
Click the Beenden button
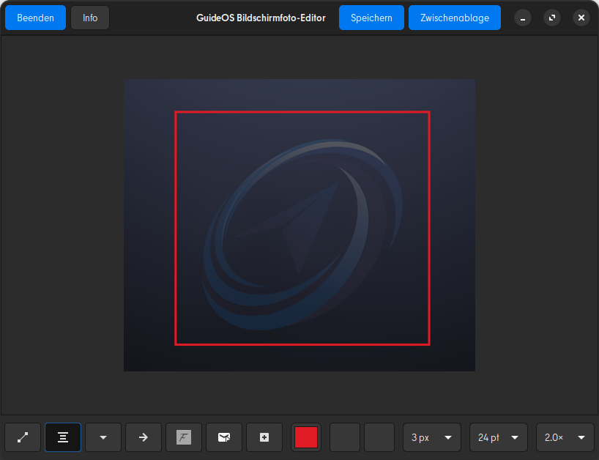click(x=35, y=18)
